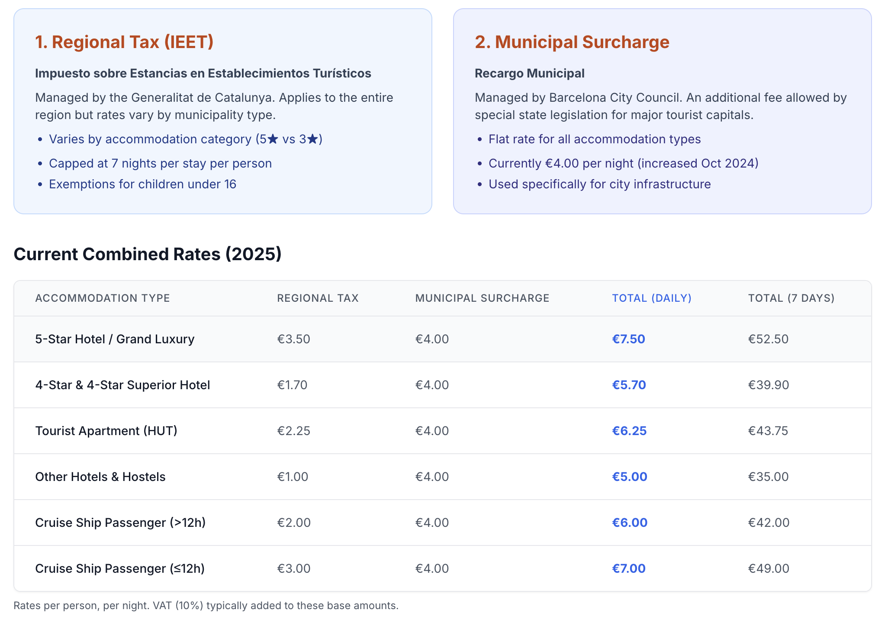888x626 pixels.
Task: Select the 4-Star & 4-Star Superior Hotel row
Action: (122, 385)
